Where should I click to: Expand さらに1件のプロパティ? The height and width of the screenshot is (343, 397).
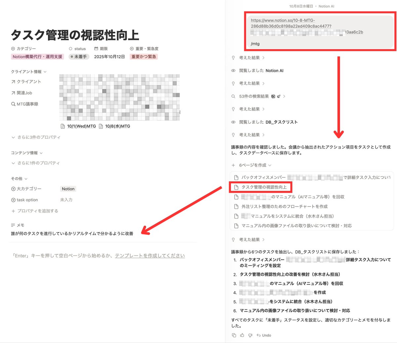35,163
